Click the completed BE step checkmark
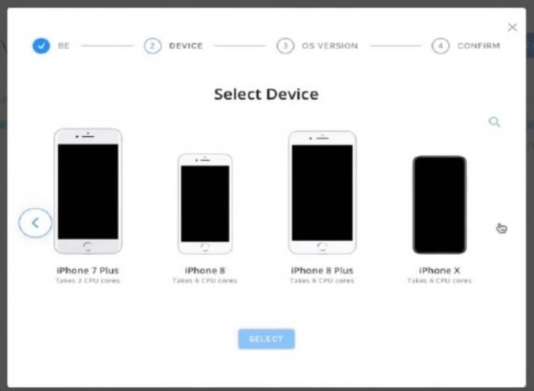 42,45
